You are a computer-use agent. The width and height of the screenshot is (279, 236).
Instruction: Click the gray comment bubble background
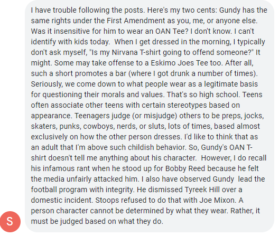(149, 116)
